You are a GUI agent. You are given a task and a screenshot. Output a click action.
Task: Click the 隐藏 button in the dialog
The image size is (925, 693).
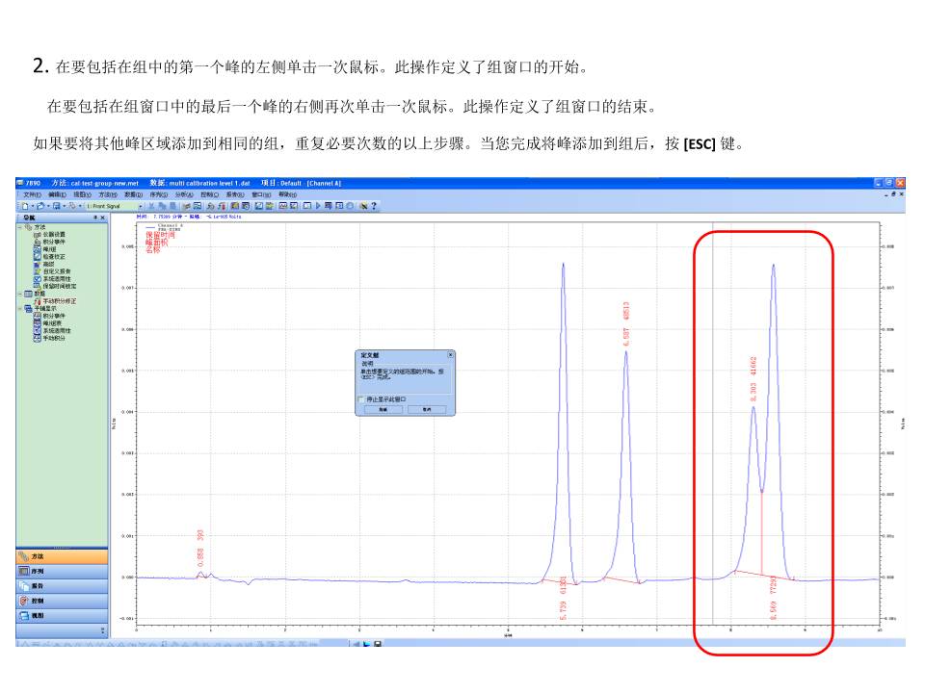[x=383, y=409]
